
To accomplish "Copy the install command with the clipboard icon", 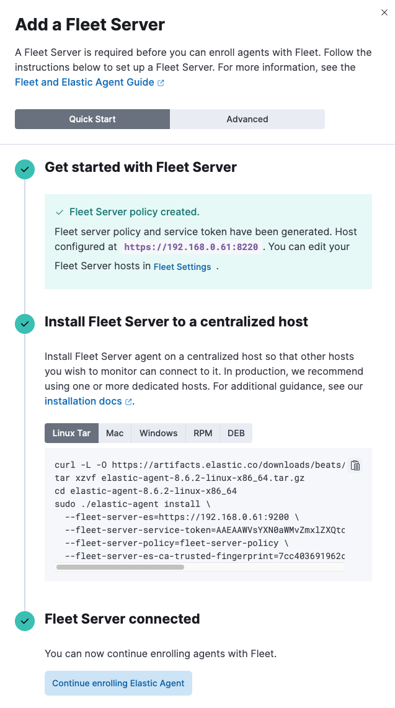I will click(355, 465).
